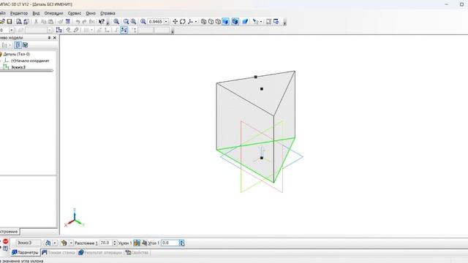Open the Вид menu
The height and width of the screenshot is (263, 468).
(x=36, y=13)
